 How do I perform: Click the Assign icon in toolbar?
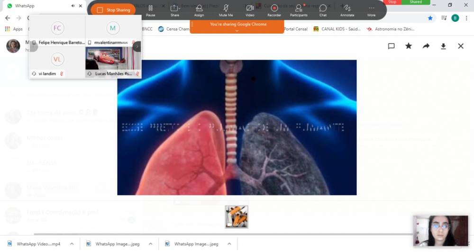(199, 9)
